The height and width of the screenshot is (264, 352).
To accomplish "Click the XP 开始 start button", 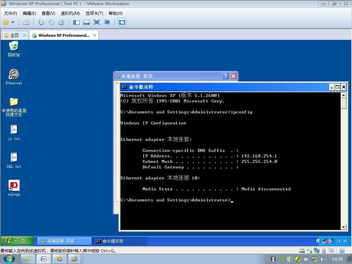I will pyautogui.click(x=17, y=241).
